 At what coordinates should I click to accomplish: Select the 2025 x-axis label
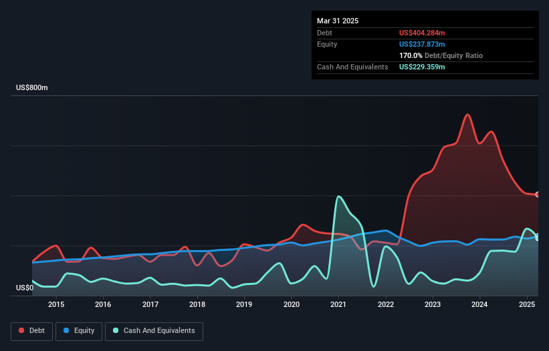coord(527,304)
